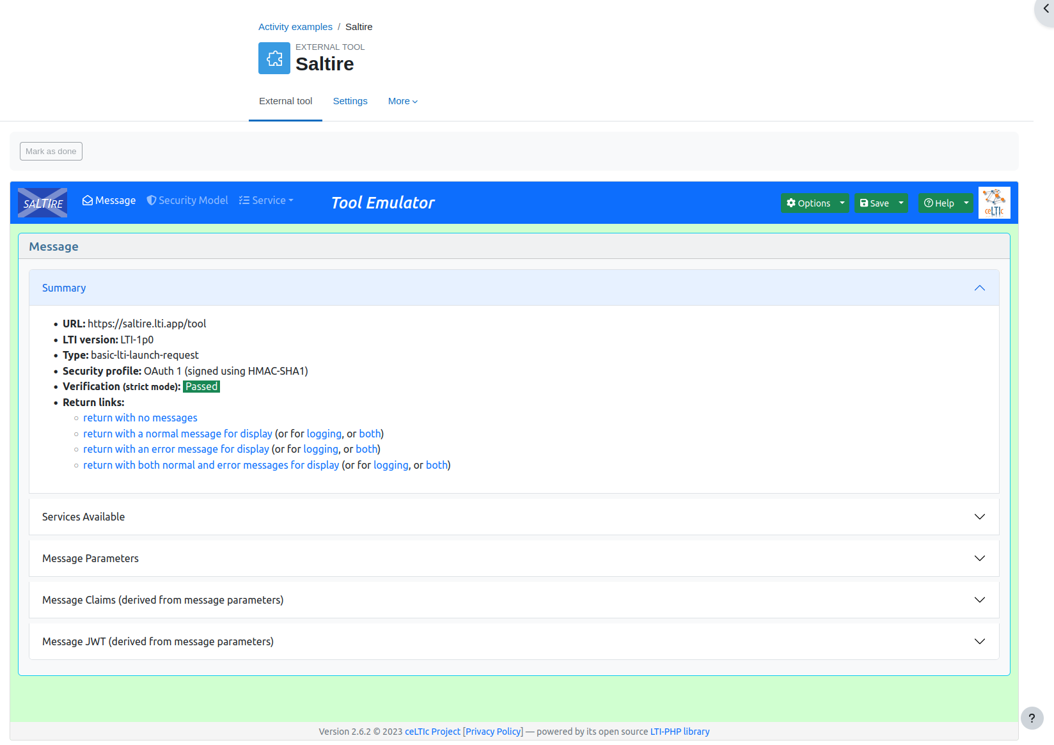Click the Save button

click(x=874, y=203)
